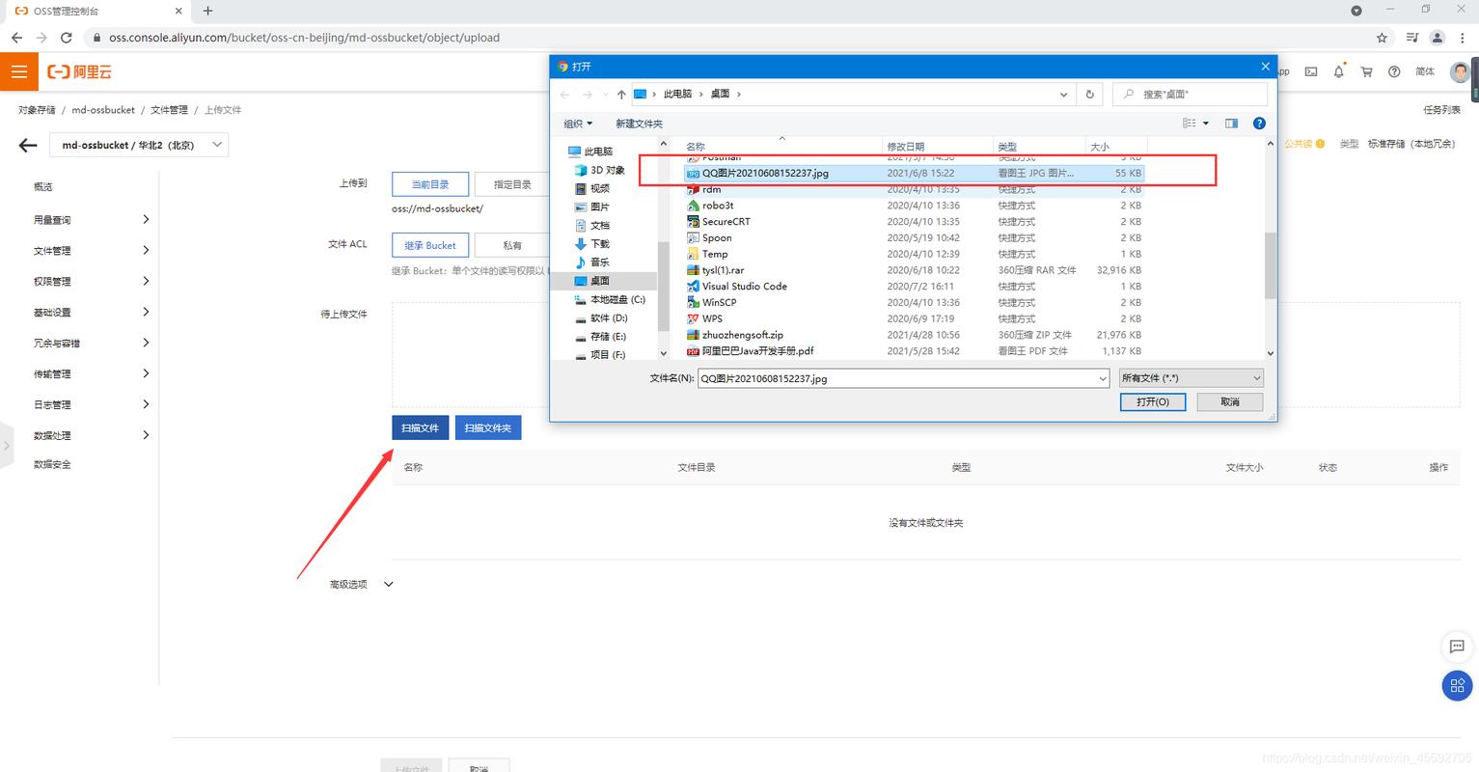Click the blue floating grid button

[x=1457, y=686]
